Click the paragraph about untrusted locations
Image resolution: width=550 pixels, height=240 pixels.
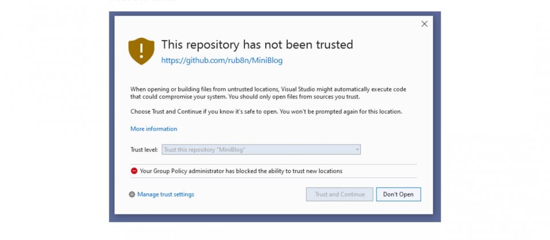268,93
